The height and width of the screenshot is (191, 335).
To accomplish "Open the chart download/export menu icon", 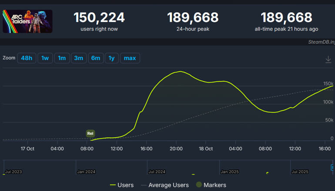I will click(328, 59).
